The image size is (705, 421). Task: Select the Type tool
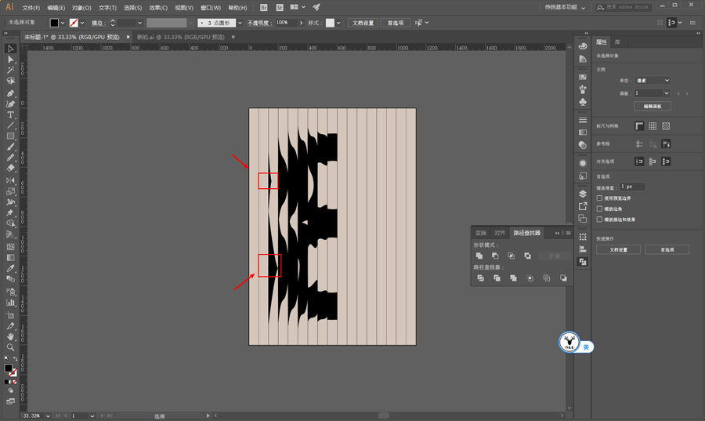(x=10, y=114)
